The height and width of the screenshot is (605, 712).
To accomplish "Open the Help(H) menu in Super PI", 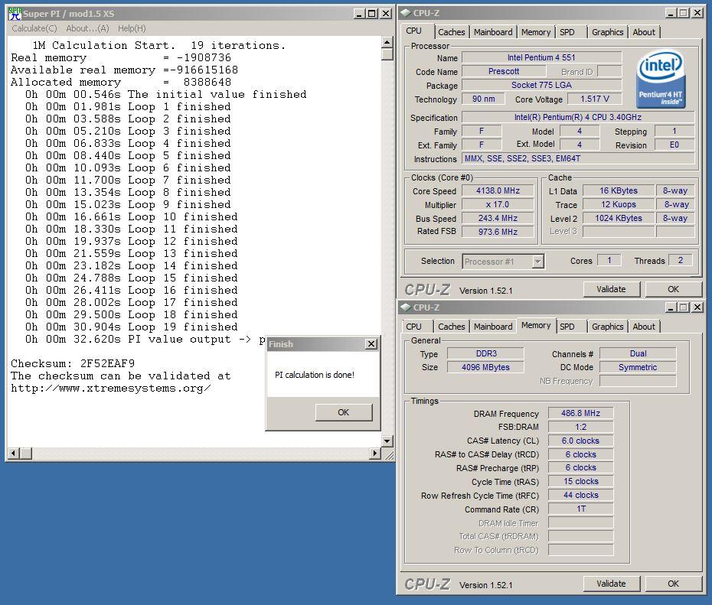I will (132, 28).
